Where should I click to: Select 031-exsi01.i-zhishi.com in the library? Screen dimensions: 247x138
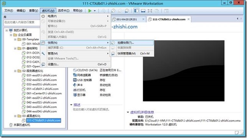(41, 75)
